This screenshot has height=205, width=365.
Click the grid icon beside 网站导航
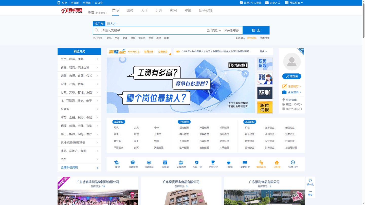click(287, 3)
